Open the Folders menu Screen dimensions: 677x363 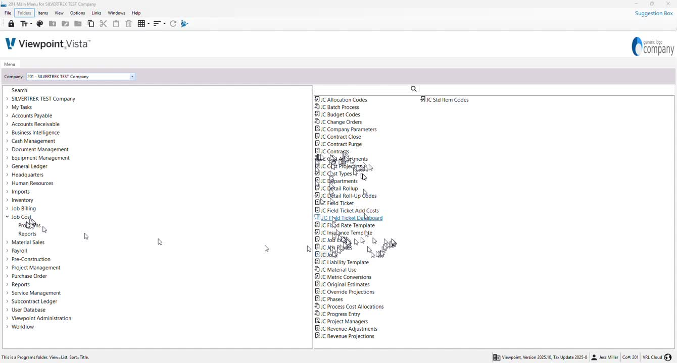click(x=24, y=13)
